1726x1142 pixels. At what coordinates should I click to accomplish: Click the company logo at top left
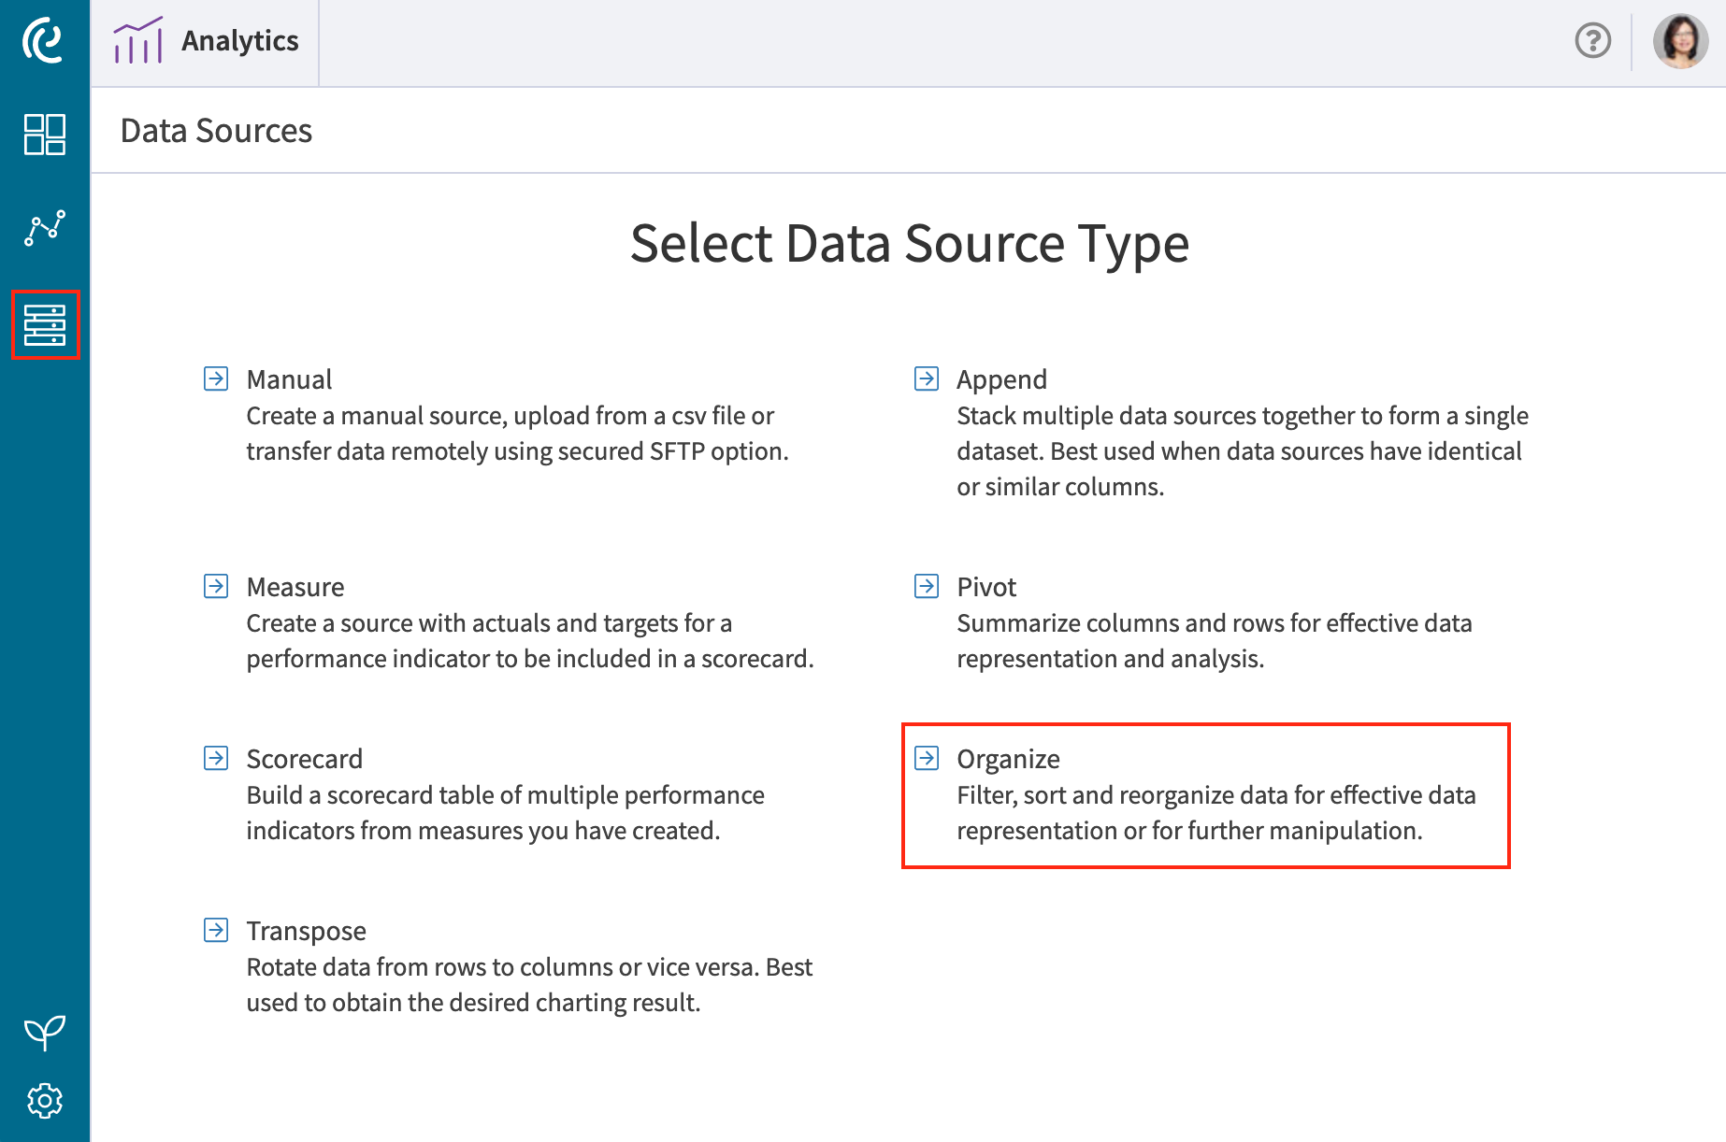pos(44,41)
